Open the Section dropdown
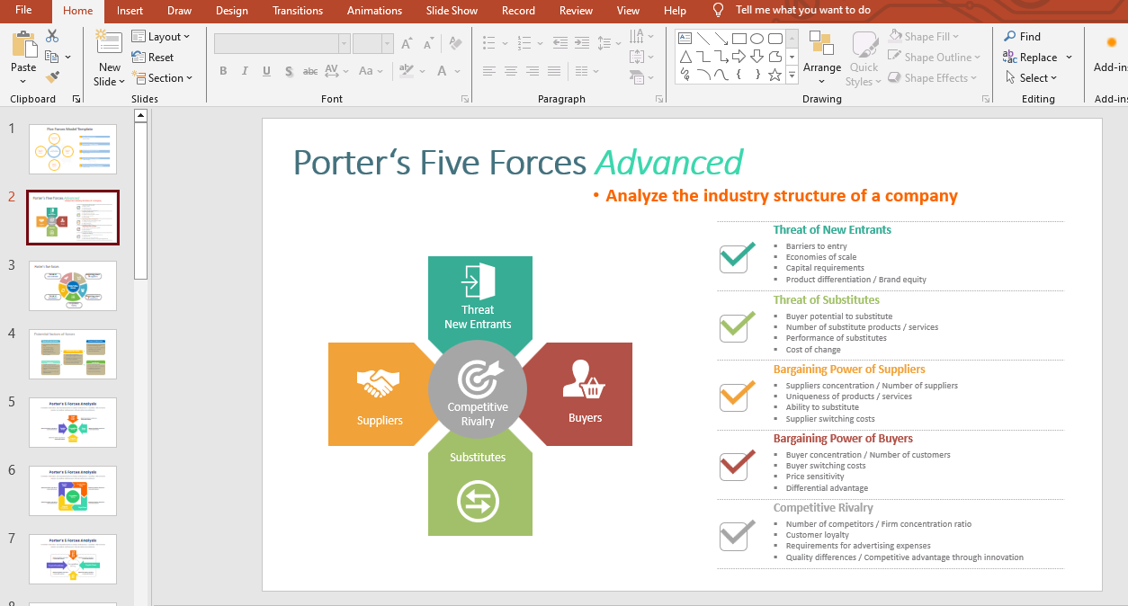Image resolution: width=1128 pixels, height=606 pixels. click(162, 77)
